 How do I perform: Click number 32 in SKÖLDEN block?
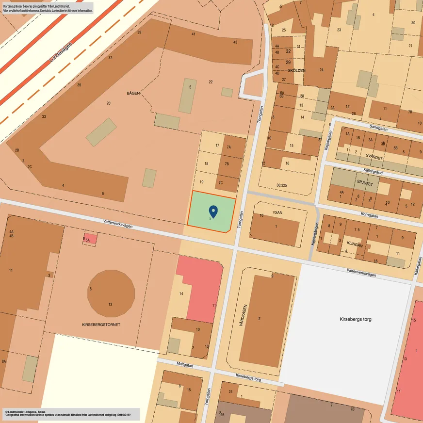click(x=288, y=51)
